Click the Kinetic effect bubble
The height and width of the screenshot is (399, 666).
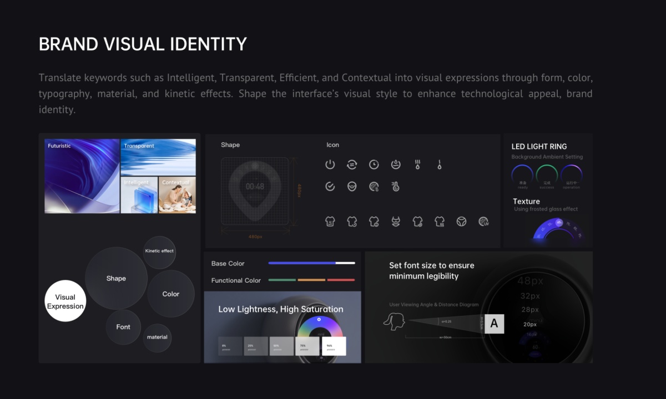[x=159, y=252]
